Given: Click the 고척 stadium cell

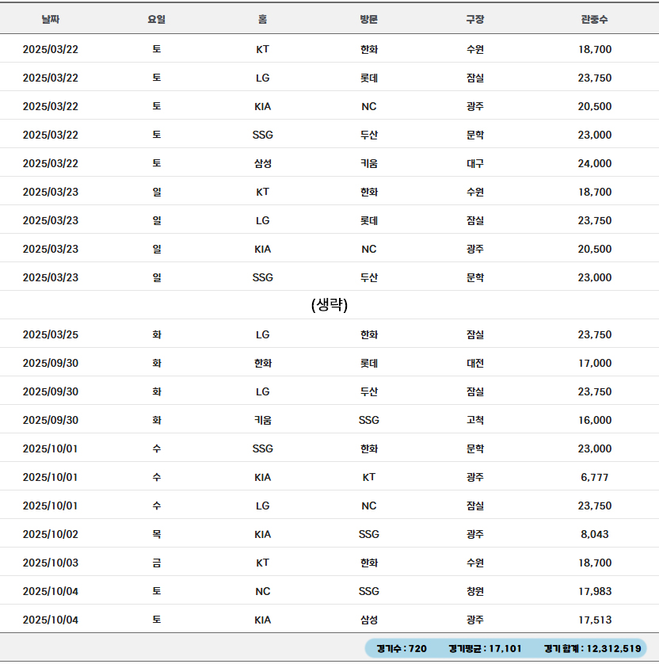Looking at the screenshot, I should pos(475,420).
